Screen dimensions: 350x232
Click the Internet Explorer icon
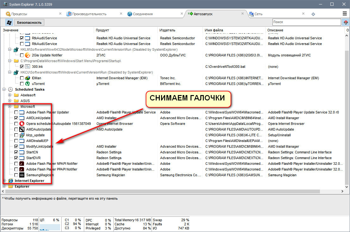[x=10, y=181]
